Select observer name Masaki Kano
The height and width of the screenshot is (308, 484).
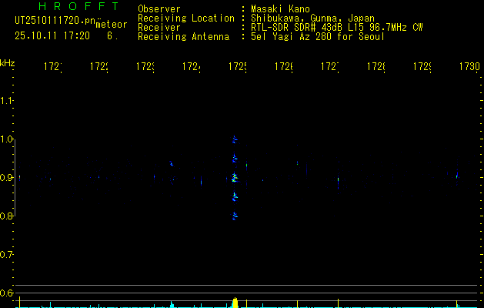[x=280, y=9]
